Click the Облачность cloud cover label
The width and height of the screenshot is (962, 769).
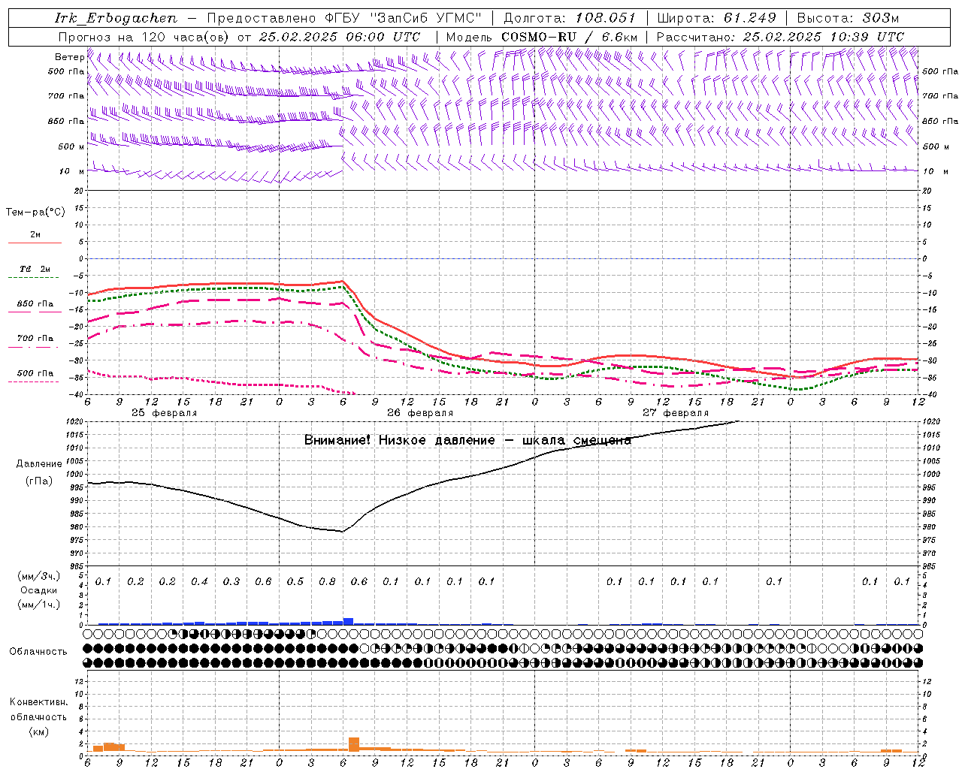(x=38, y=652)
